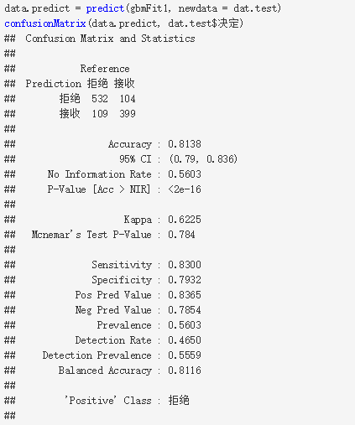Click the blue confusionMatrix function name
The height and width of the screenshot is (425, 355).
[45, 23]
